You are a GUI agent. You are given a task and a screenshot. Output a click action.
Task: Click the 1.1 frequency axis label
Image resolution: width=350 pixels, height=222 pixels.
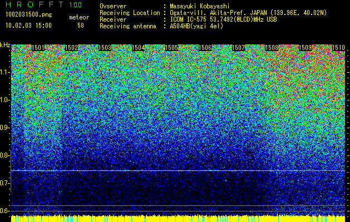click(4, 73)
